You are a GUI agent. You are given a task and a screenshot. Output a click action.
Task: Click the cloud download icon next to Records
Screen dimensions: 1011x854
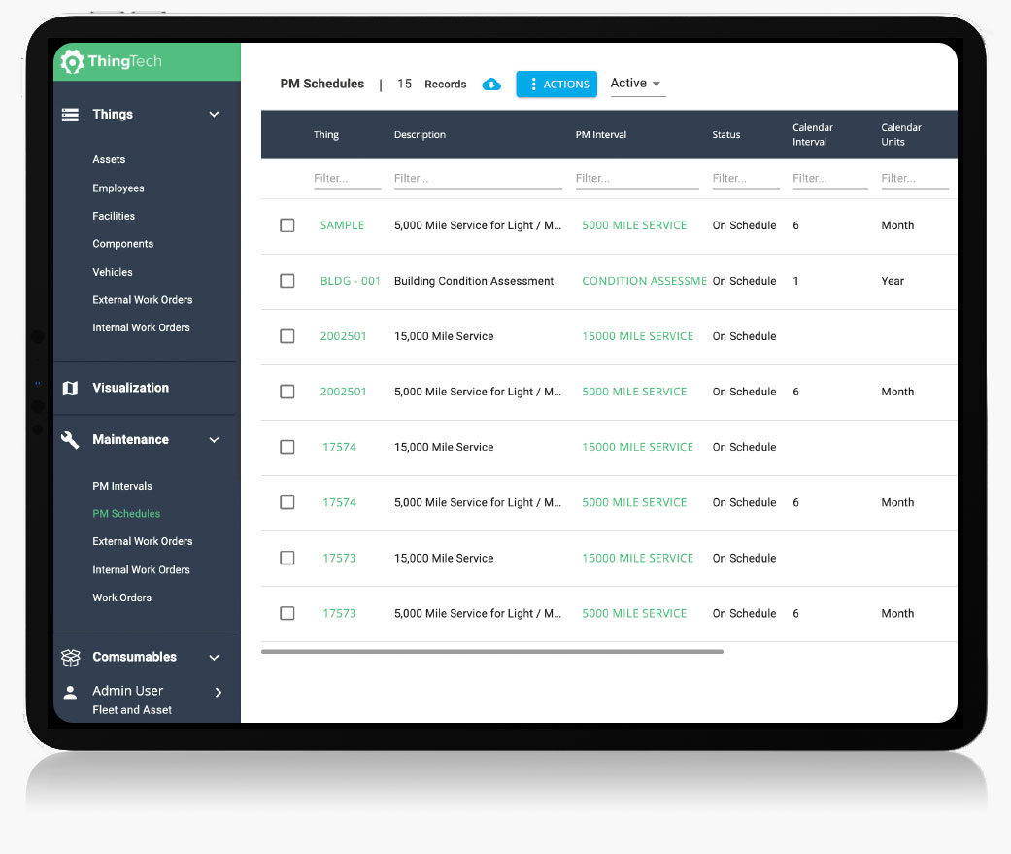click(491, 85)
